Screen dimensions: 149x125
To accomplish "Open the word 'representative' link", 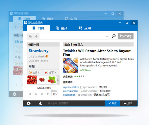I will (x=71, y=87).
